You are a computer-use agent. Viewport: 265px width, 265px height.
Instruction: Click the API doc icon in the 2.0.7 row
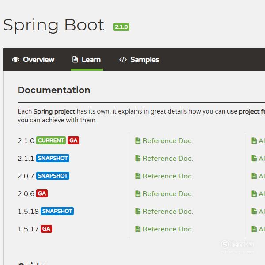(254, 176)
